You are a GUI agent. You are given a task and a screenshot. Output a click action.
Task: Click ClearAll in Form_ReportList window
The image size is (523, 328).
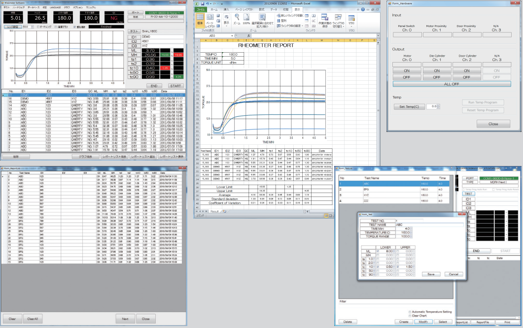click(33, 319)
